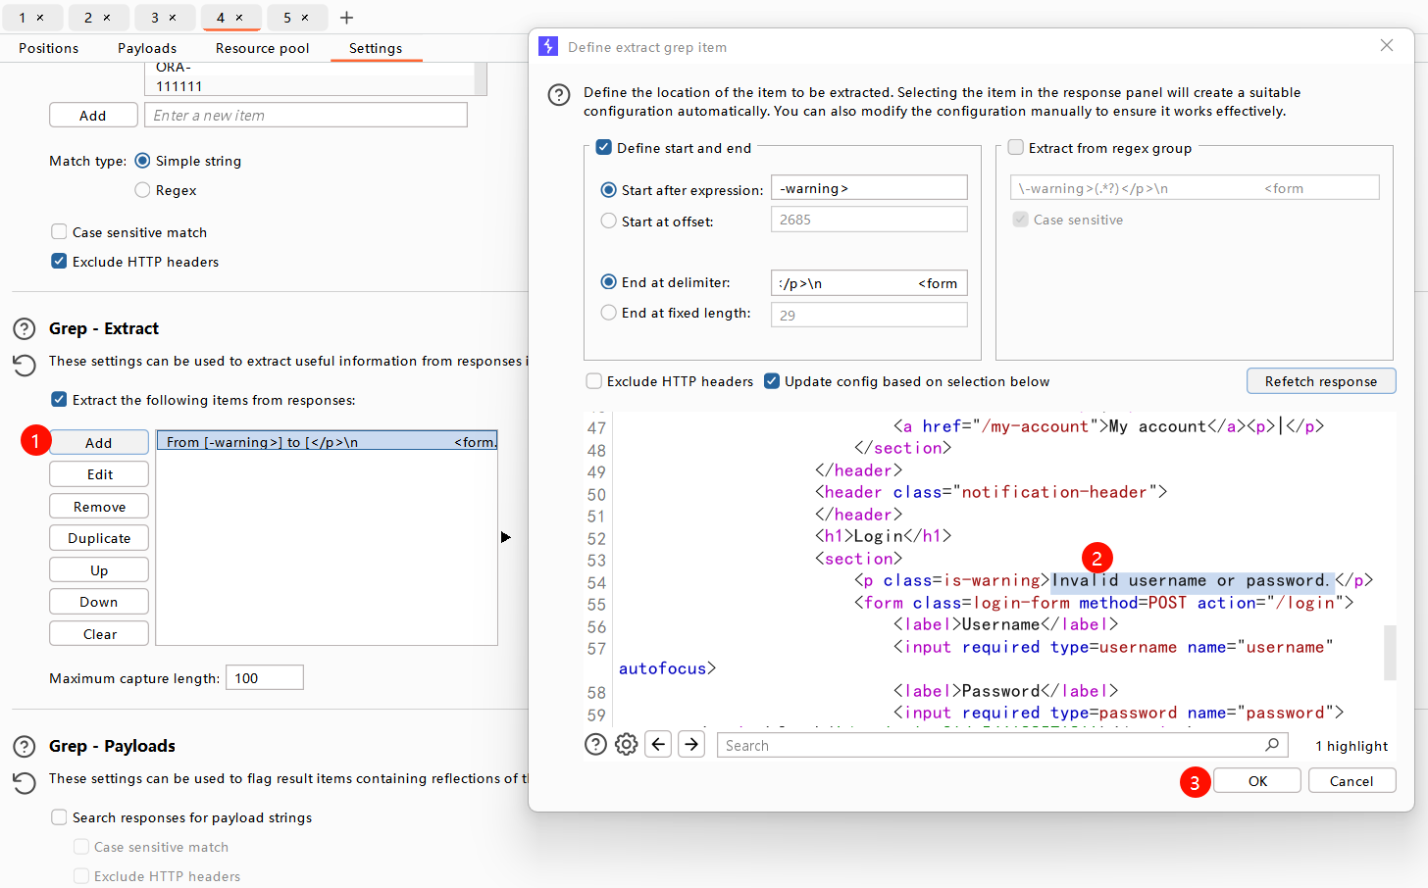Screen dimensions: 1428x888
Task: Reset Grep - Extract settings with revert icon
Action: coord(25,366)
